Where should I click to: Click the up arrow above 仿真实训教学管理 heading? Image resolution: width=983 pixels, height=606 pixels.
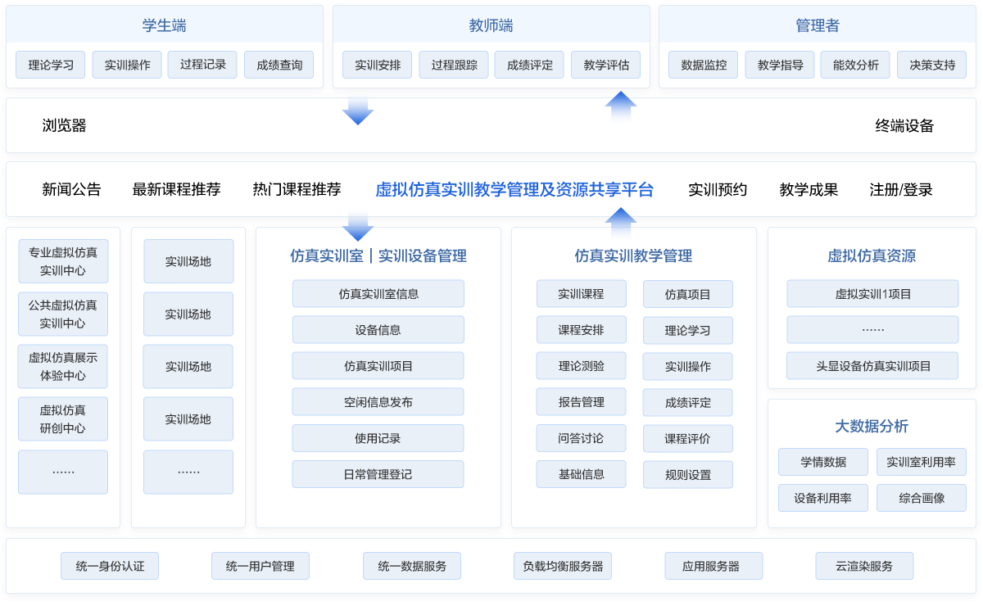620,222
